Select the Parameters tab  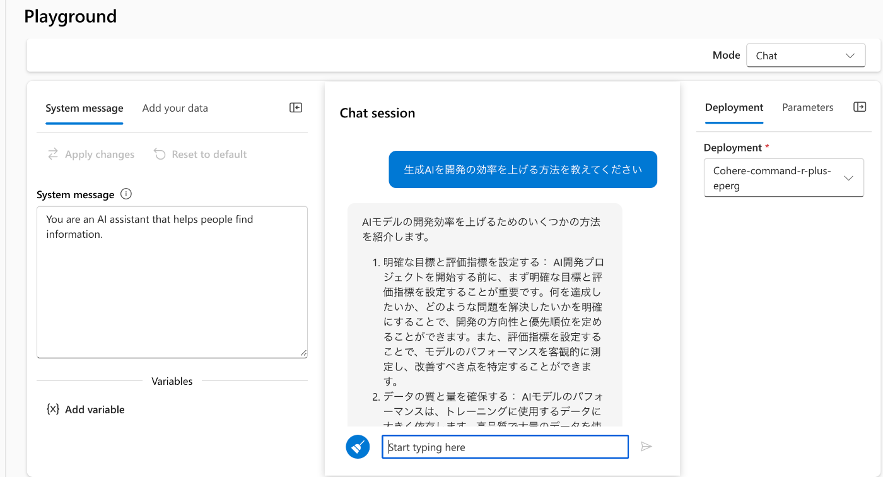tap(808, 107)
